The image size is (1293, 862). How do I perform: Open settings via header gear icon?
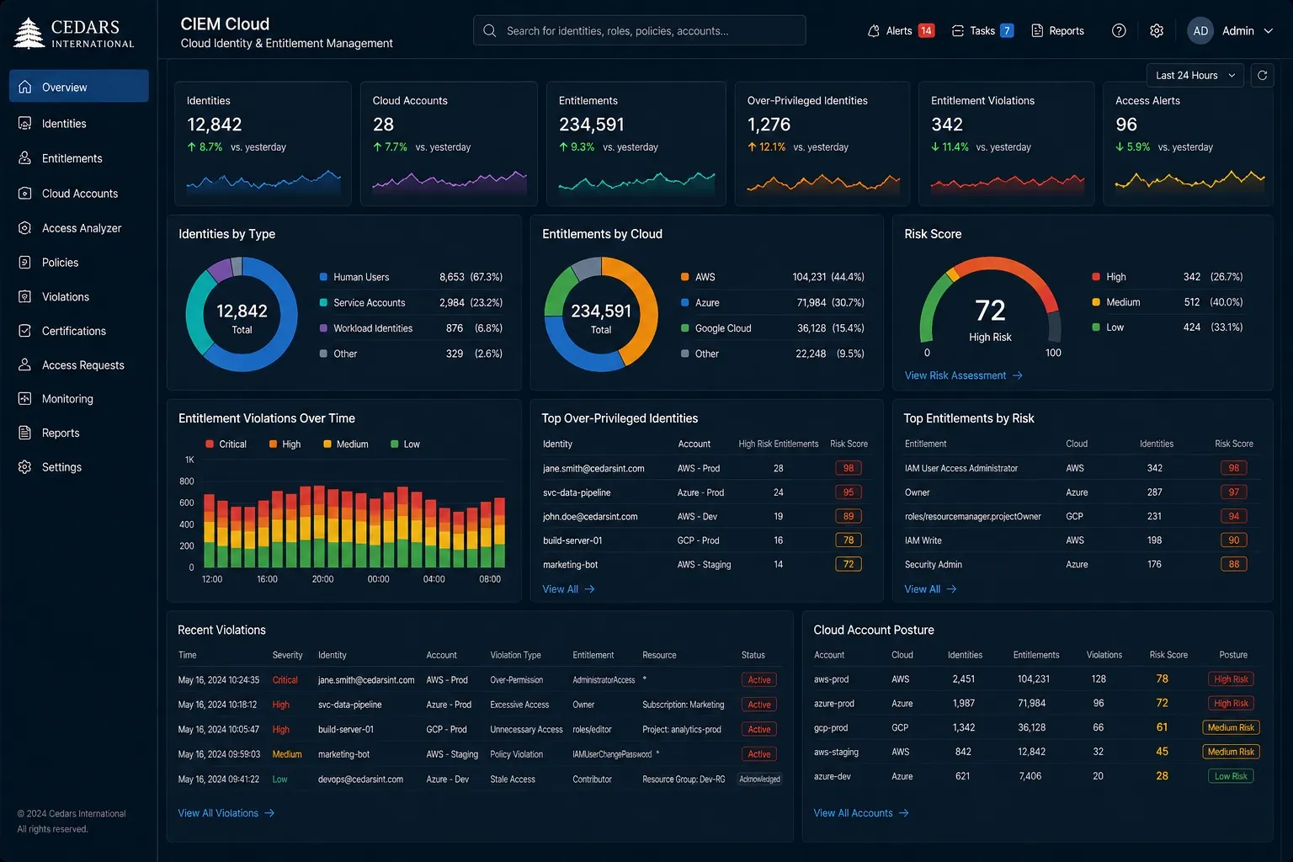click(1157, 30)
